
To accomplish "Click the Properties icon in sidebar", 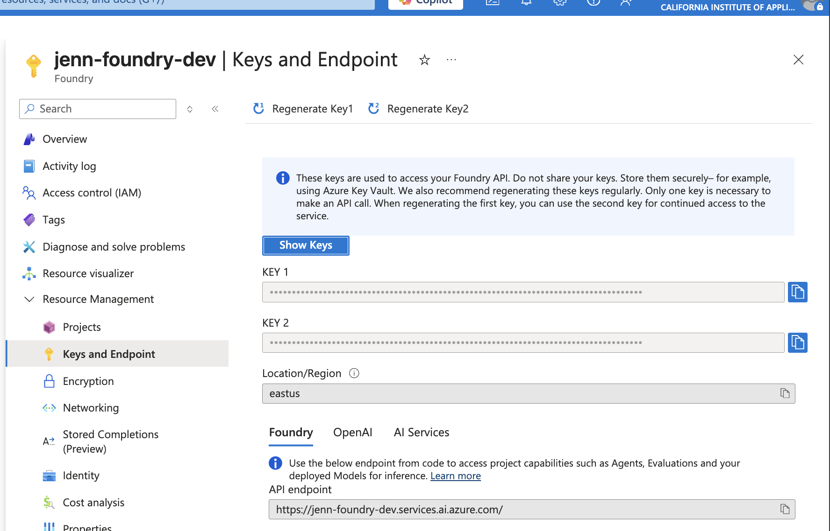I will coord(49,527).
